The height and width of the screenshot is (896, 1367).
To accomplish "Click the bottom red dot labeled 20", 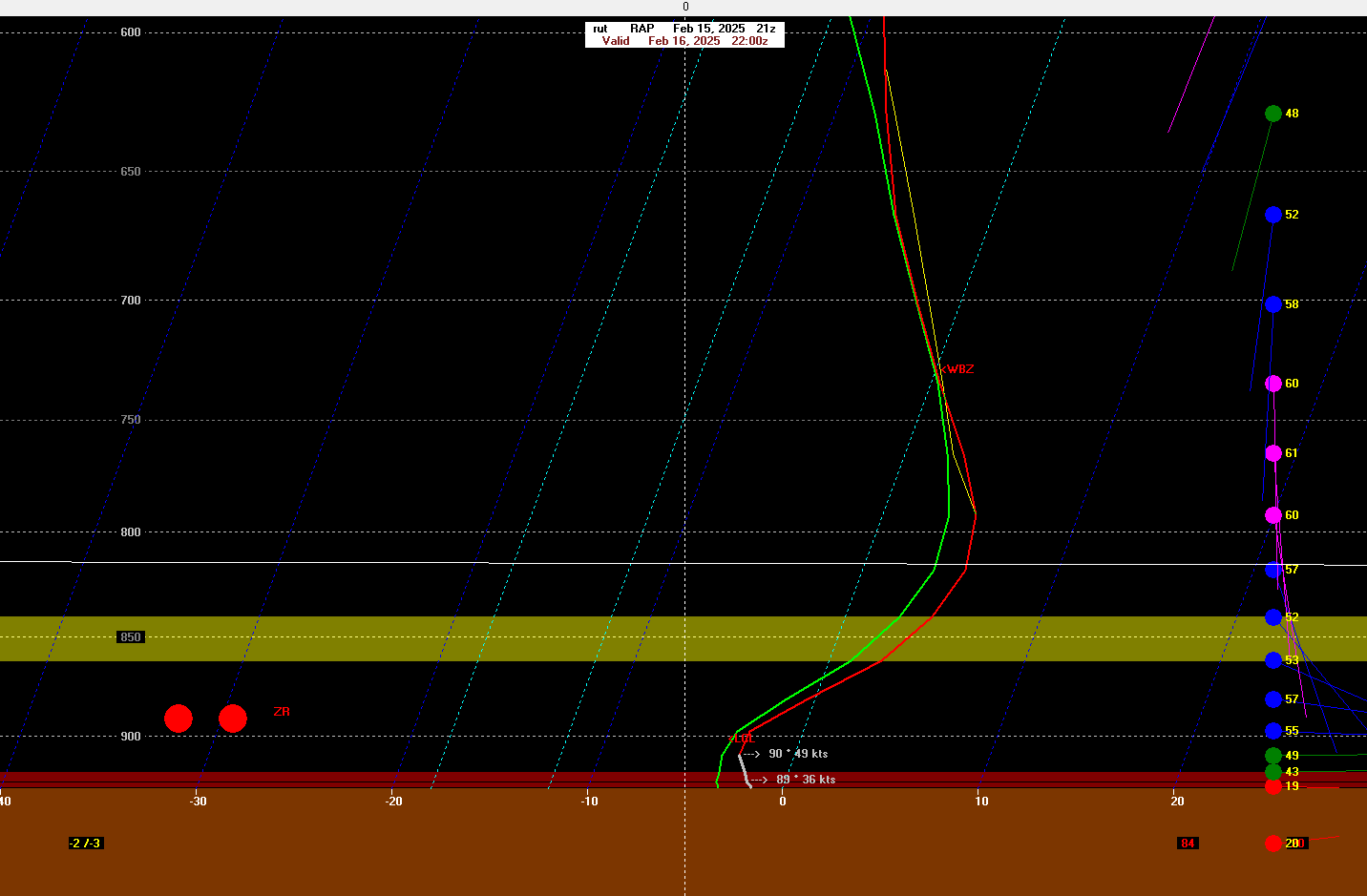I will pos(1273,844).
